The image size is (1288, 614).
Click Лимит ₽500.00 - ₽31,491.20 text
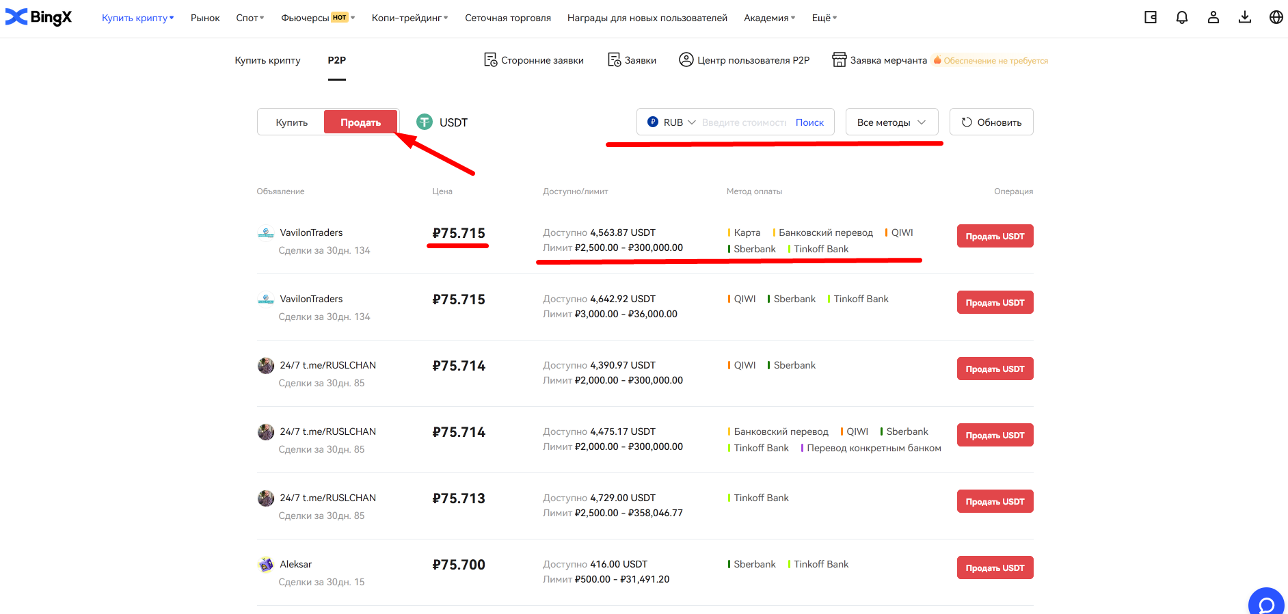pyautogui.click(x=606, y=579)
